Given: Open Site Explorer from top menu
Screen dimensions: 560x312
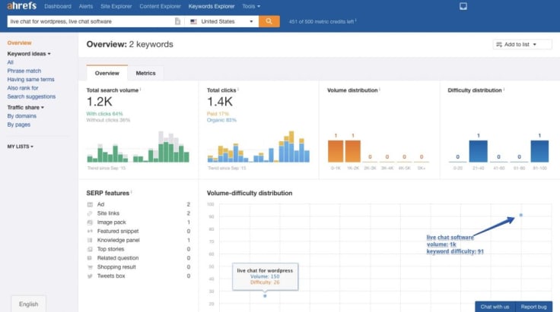Looking at the screenshot, I should click(116, 6).
